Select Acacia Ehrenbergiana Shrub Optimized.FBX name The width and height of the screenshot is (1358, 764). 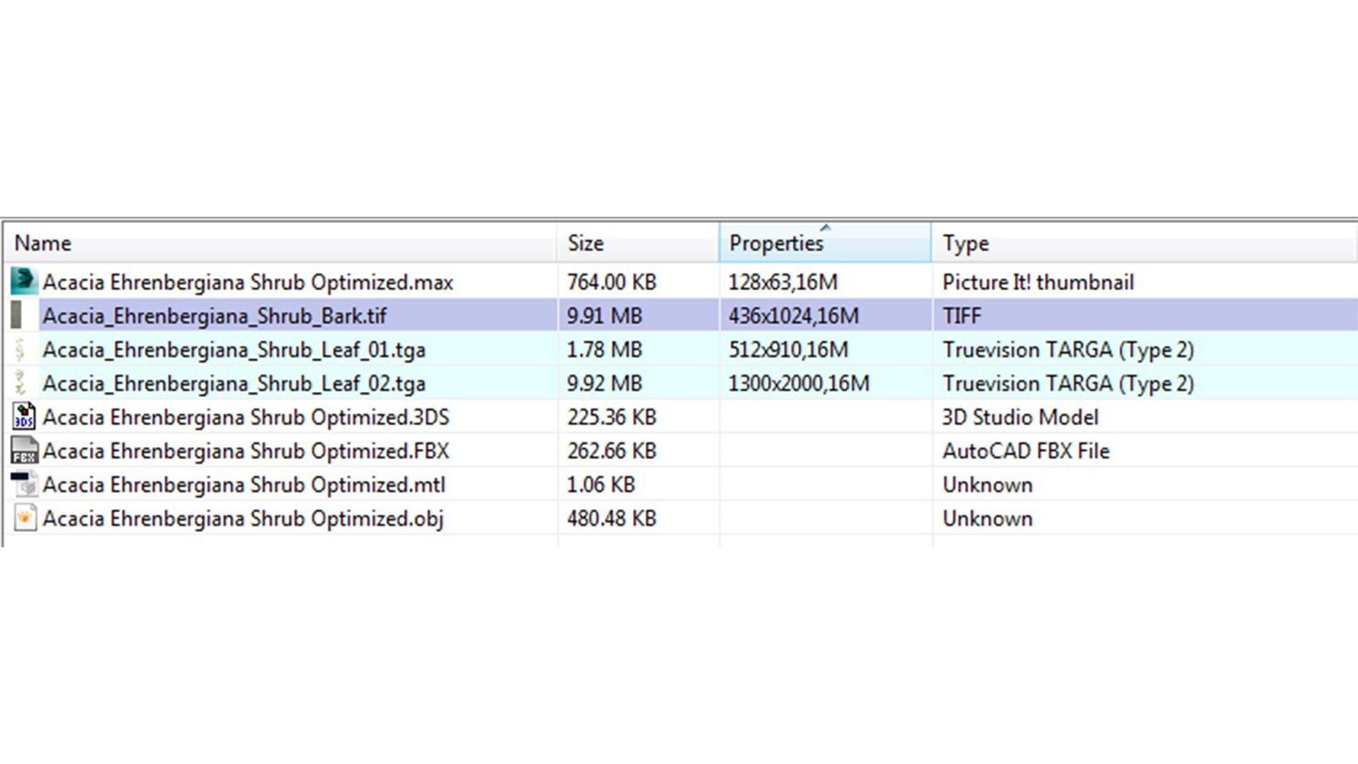point(245,451)
